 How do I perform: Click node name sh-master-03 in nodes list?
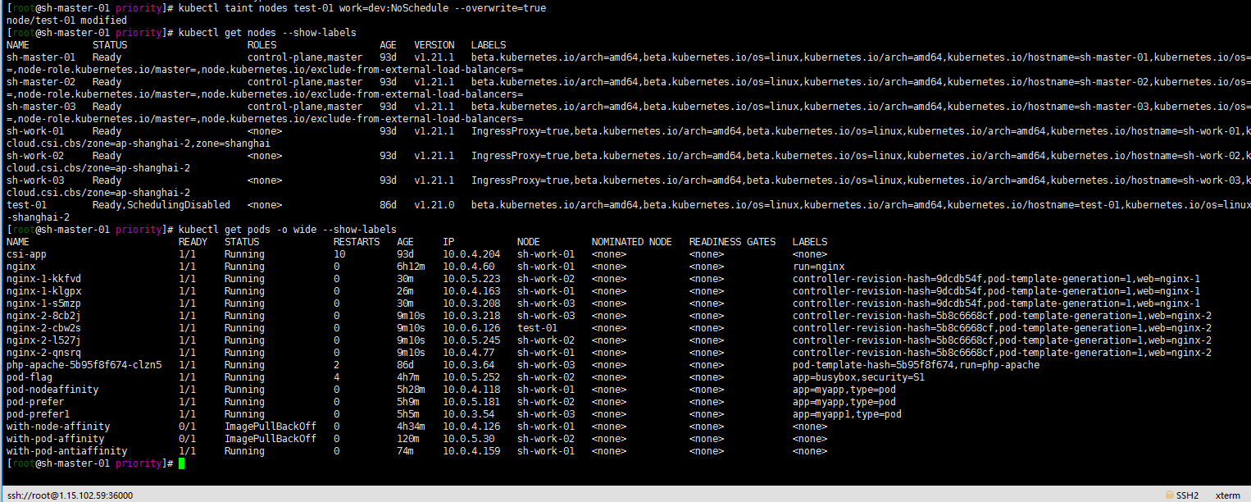(x=40, y=106)
